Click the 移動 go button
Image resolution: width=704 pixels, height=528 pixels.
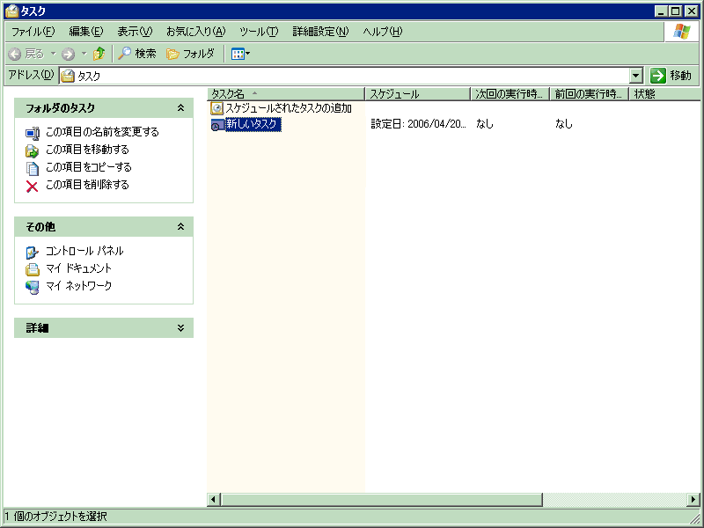tap(671, 76)
